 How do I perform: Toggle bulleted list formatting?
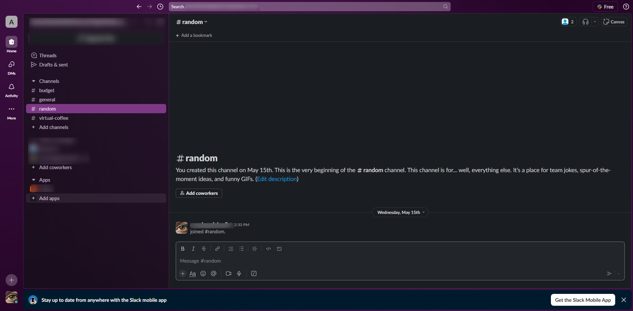[x=241, y=249]
